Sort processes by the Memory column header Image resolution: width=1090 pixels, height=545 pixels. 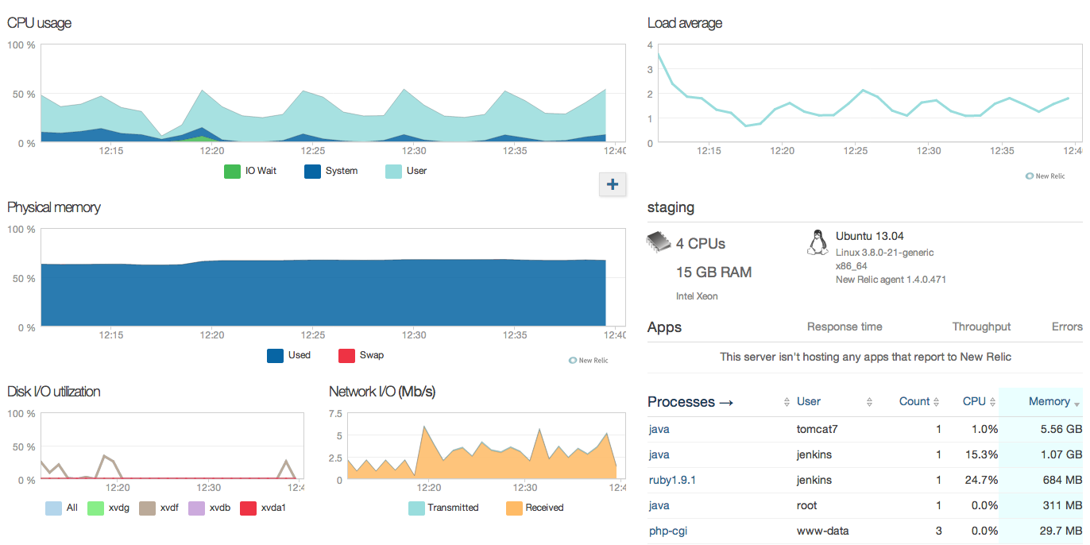pos(1049,402)
